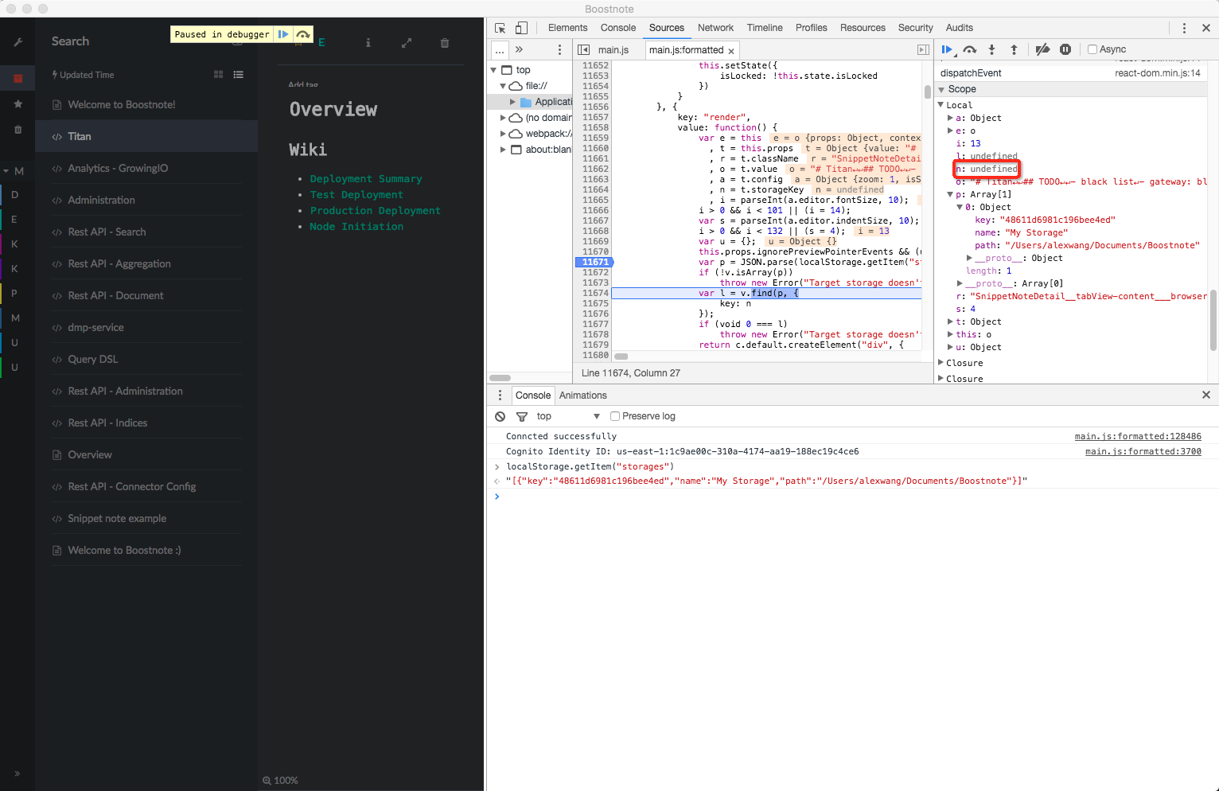Follow the Node Initiation wiki link
Viewport: 1219px width, 791px height.
click(356, 227)
